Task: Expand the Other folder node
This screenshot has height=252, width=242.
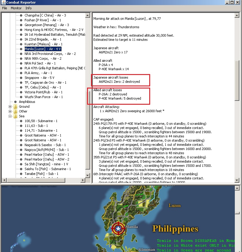Action: [x=10, y=111]
